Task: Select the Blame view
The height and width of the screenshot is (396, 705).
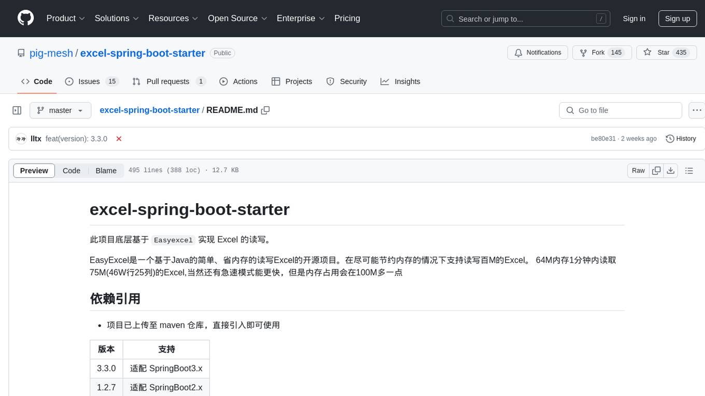Action: point(106,171)
